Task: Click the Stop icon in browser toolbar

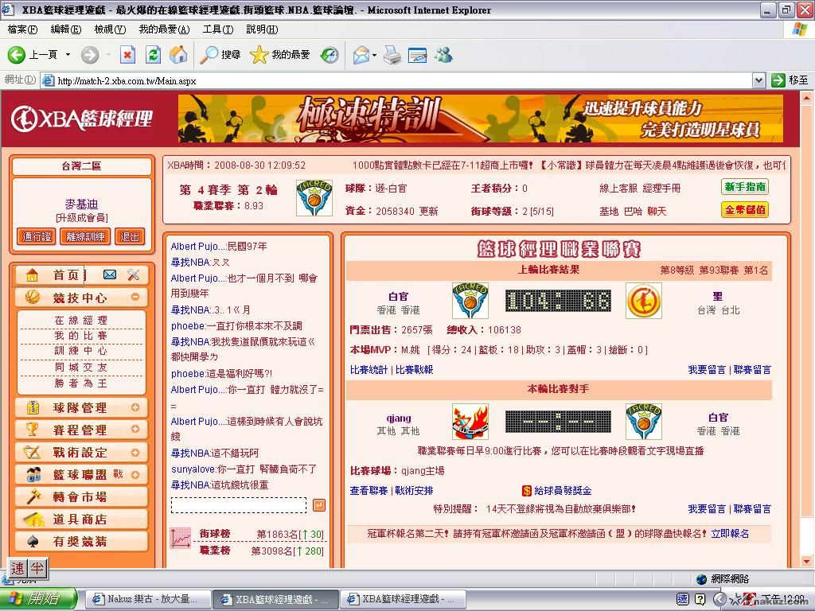Action: coord(127,55)
